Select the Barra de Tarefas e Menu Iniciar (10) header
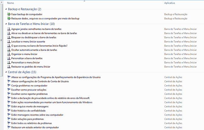Screen dimensions: 204x130 [31, 24]
